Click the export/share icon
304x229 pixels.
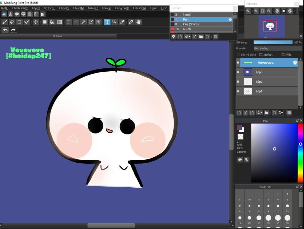tap(10, 14)
